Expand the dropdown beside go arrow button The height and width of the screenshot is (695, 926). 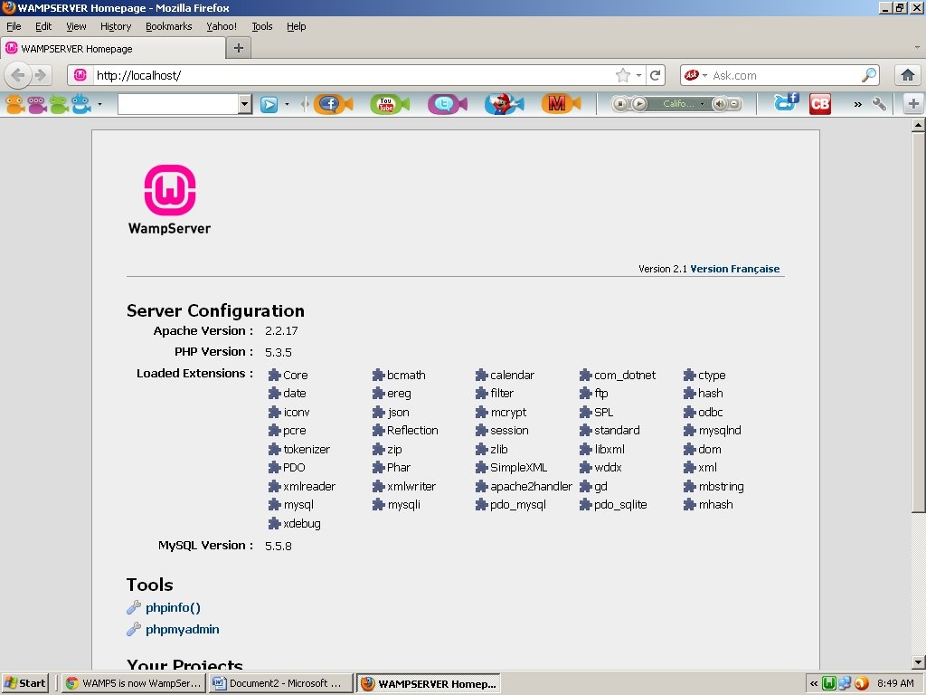(x=287, y=105)
